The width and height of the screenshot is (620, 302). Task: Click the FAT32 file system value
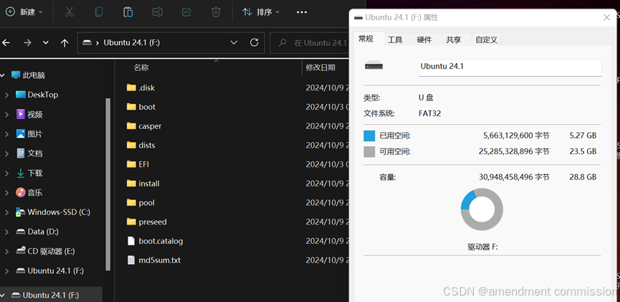[x=430, y=114]
